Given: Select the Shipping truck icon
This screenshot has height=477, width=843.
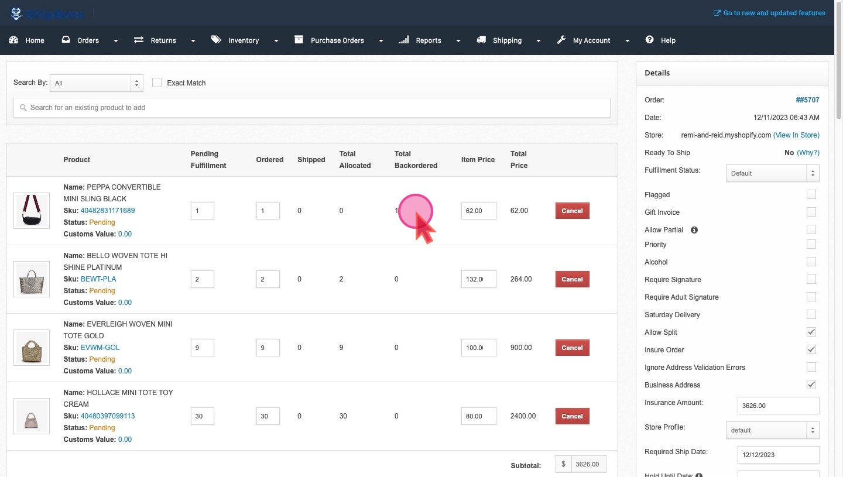Looking at the screenshot, I should point(481,40).
